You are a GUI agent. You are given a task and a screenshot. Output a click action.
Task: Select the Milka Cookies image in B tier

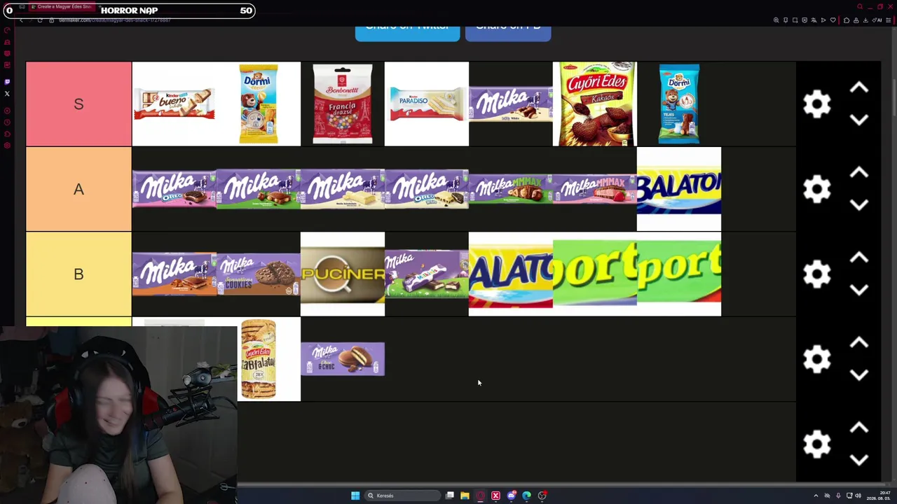click(259, 274)
